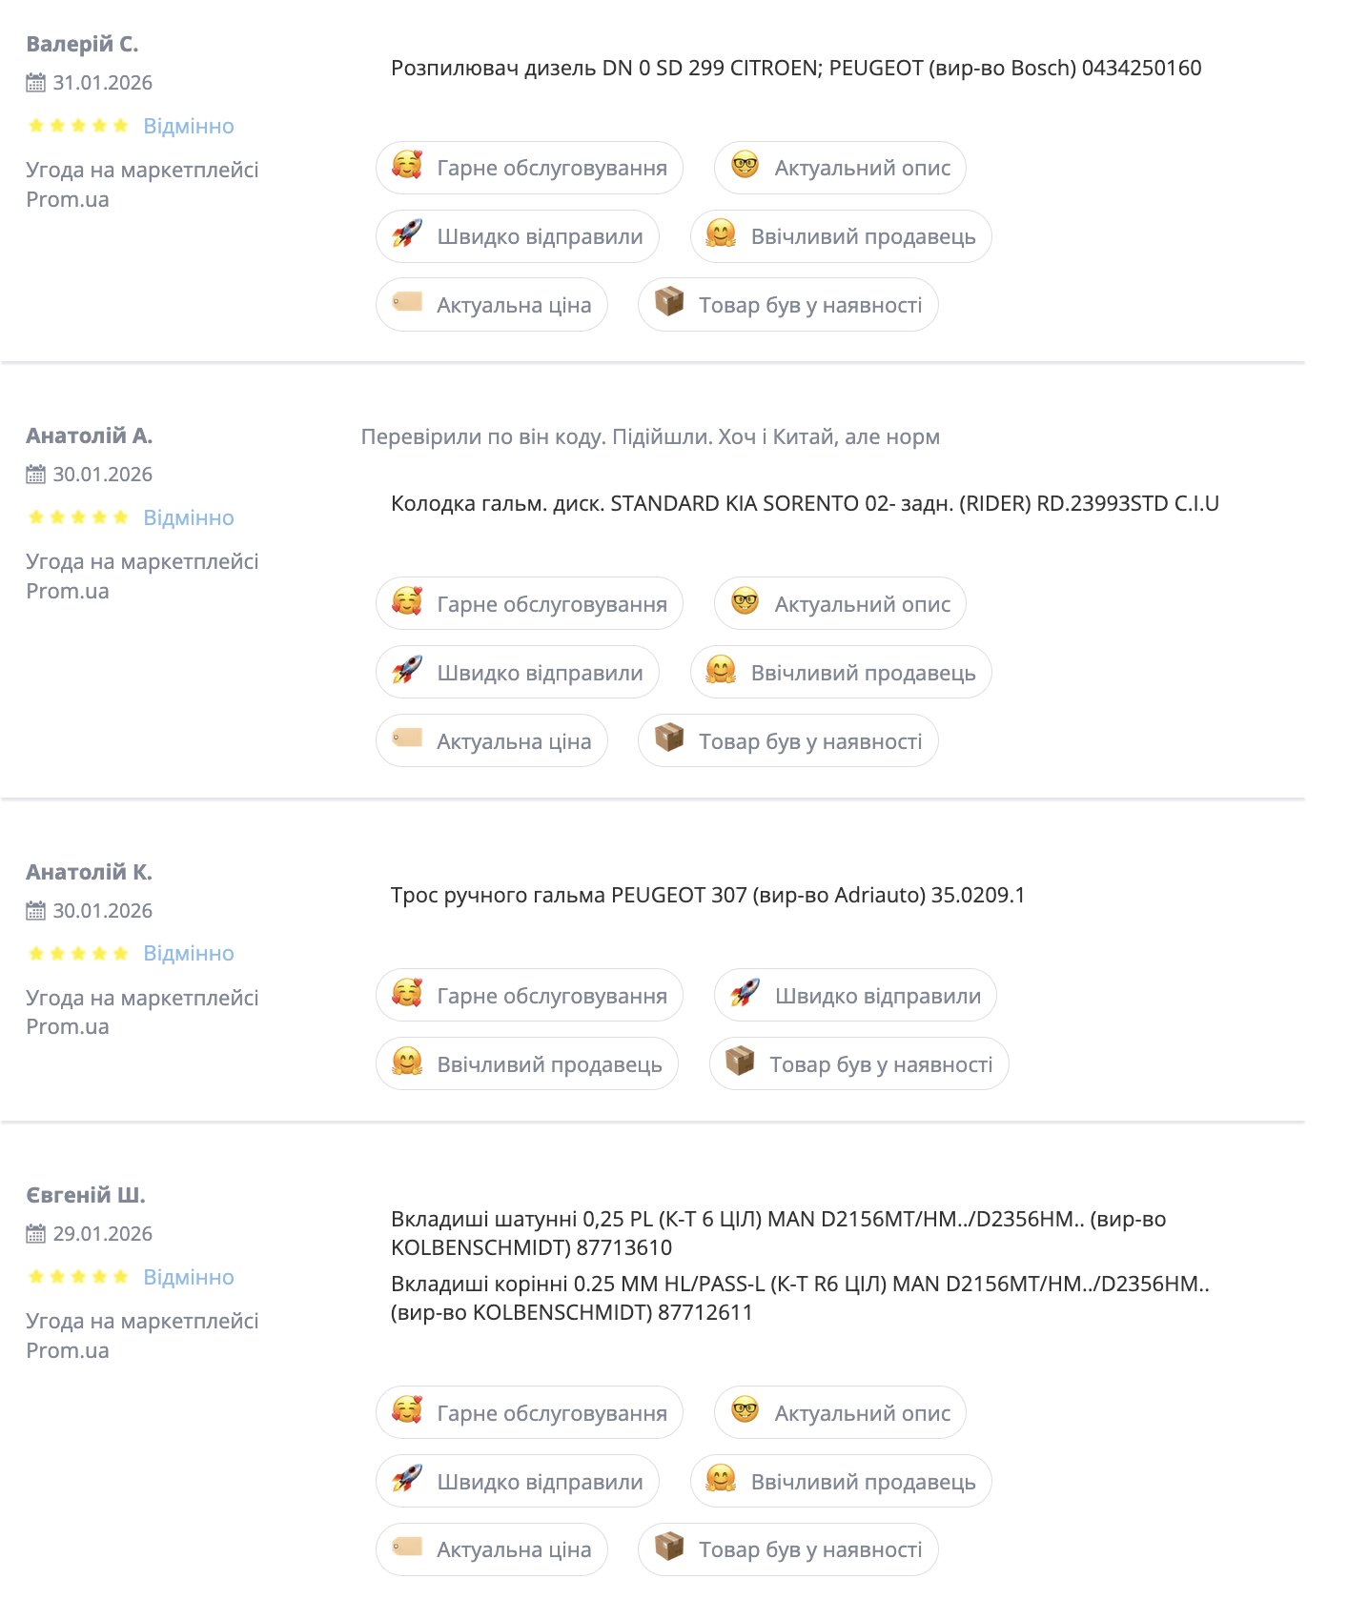
Task: Click price tag icon in Валерій С. review
Action: 407,302
